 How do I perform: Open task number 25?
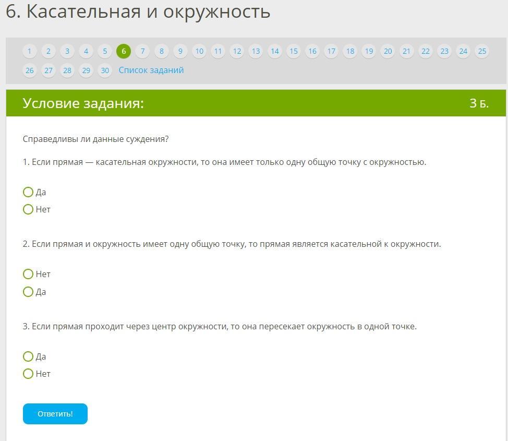(x=482, y=51)
